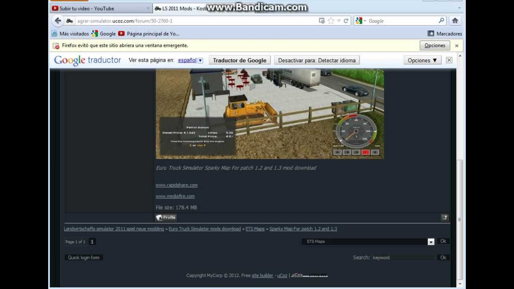Open the Marcadores bookmarks icon
Viewport: 514px width, 289px height.
(431, 34)
